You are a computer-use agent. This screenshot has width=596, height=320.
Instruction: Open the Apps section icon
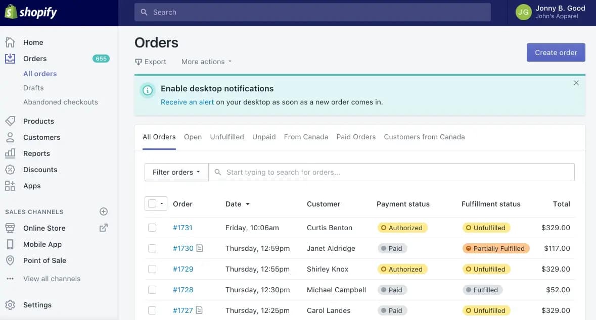11,186
